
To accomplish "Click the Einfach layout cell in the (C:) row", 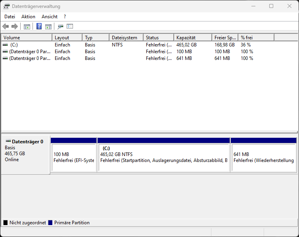I will coord(62,45).
